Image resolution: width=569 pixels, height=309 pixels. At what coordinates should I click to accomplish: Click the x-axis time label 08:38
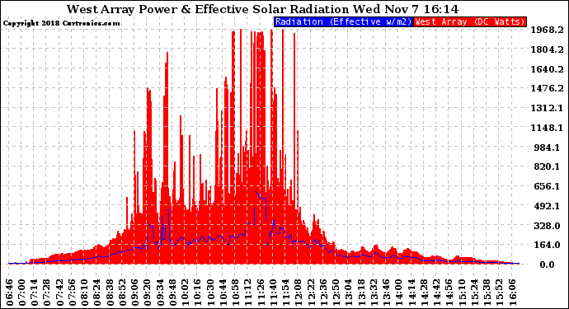click(111, 293)
